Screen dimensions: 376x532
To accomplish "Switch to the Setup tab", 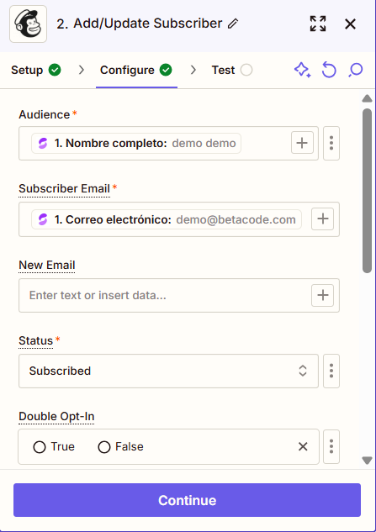I will tap(36, 71).
